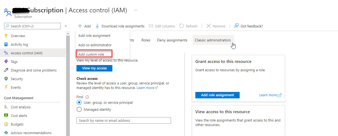Click the Find info tooltip icon
The width and height of the screenshot is (338, 136).
pyautogui.click(x=87, y=97)
